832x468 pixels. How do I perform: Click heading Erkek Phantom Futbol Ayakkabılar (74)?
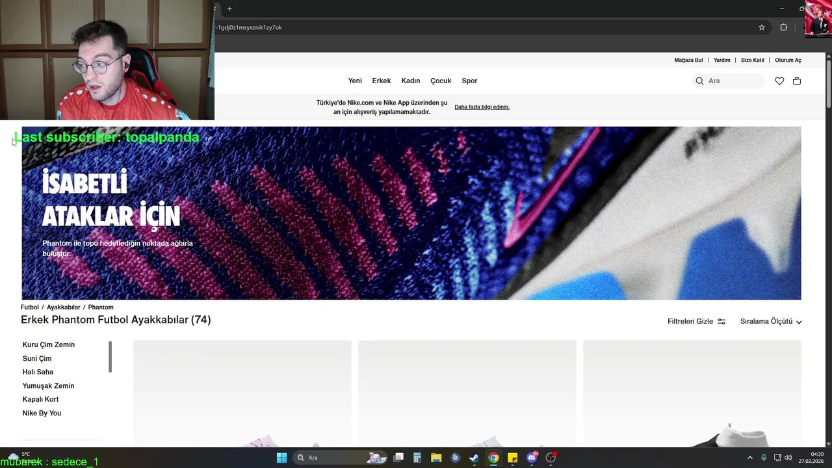click(116, 320)
